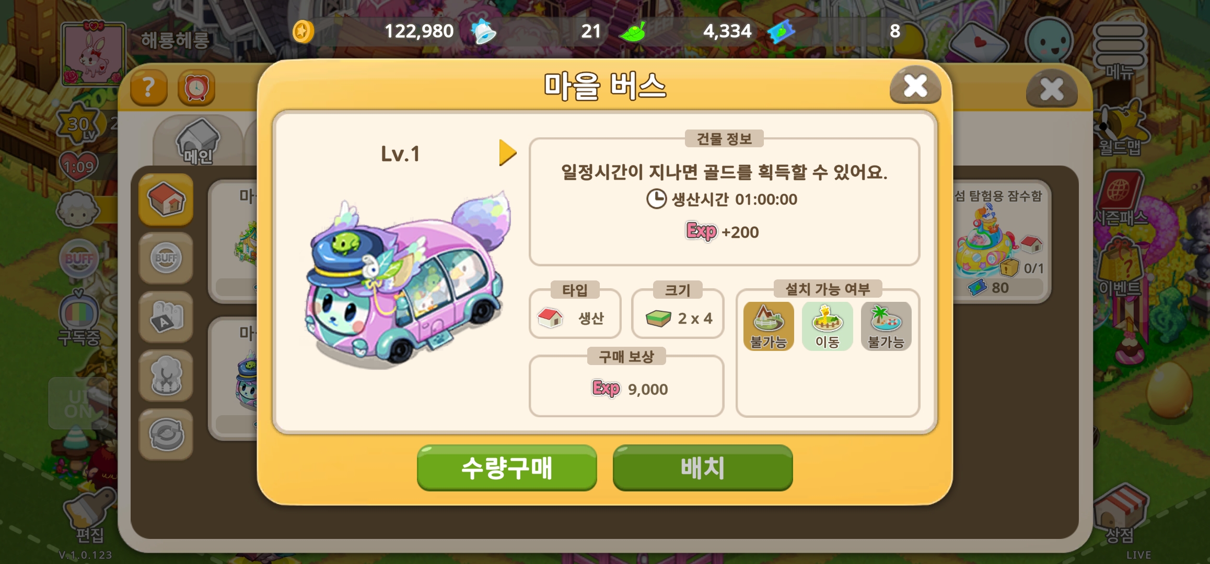The height and width of the screenshot is (564, 1210).
Task: Click the 수량구매 quantity purchase button
Action: pyautogui.click(x=507, y=468)
